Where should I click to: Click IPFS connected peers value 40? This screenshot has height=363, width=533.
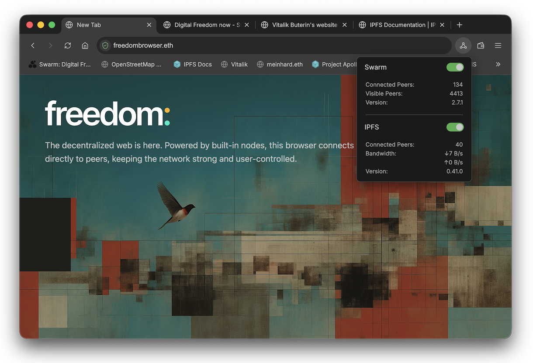pos(459,144)
